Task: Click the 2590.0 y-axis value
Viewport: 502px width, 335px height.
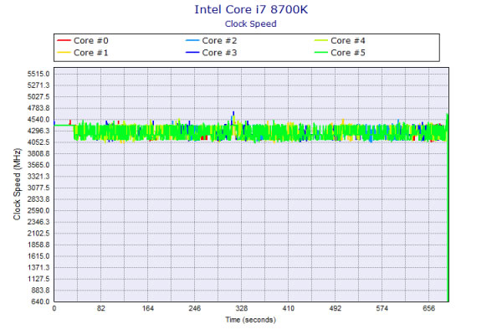Action: pyautogui.click(x=38, y=210)
